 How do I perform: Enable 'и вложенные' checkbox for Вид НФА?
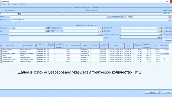point(164,31)
